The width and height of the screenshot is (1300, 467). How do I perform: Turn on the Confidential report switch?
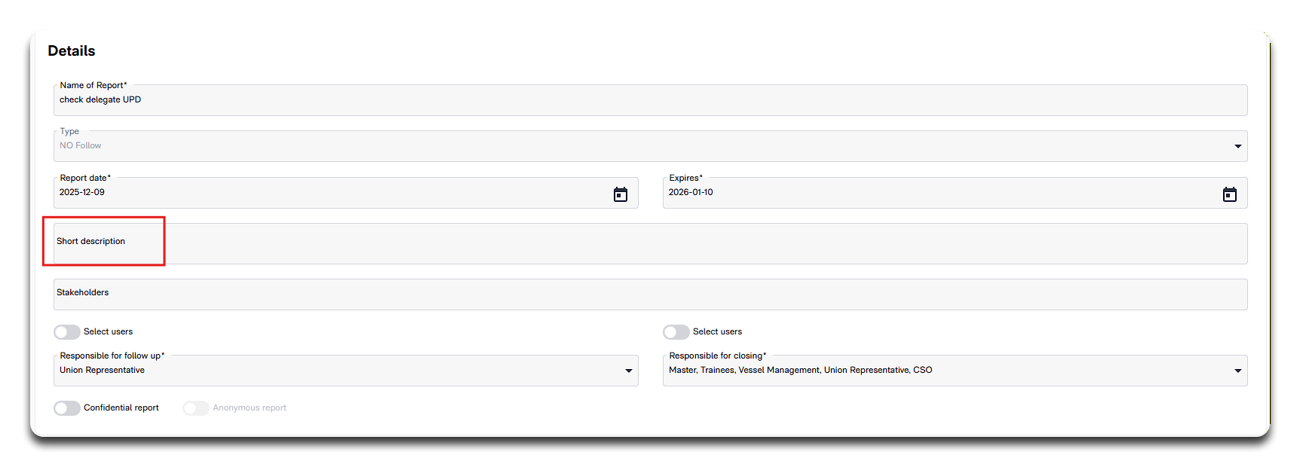(x=67, y=408)
